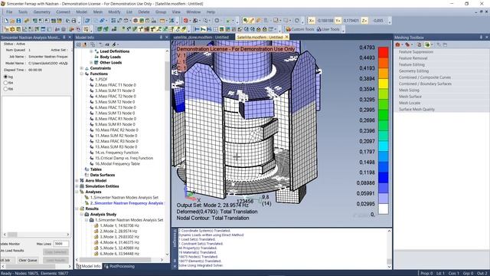Viewport: 490px width, 276px height.
Task: Expand the Constraints tree node
Action: point(82,68)
